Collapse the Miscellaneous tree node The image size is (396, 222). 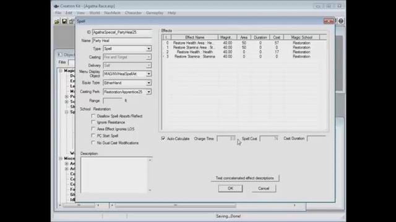[x=61, y=158]
